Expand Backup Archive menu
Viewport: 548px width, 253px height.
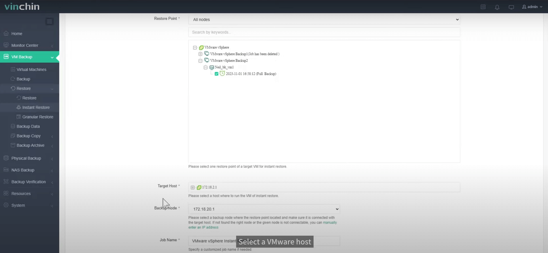tap(30, 145)
